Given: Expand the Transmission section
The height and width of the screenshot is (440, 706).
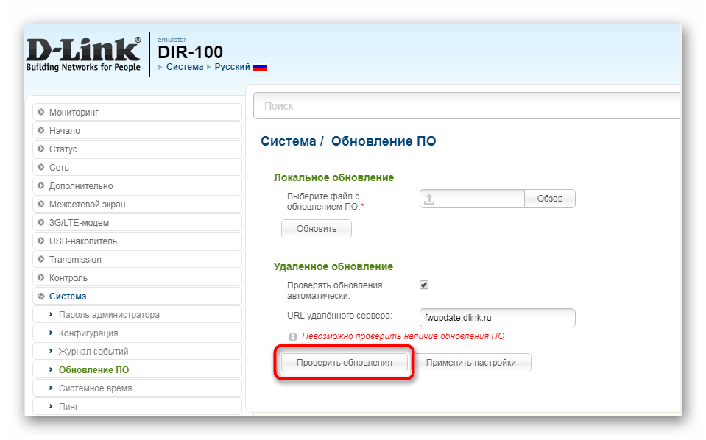Looking at the screenshot, I should [138, 260].
